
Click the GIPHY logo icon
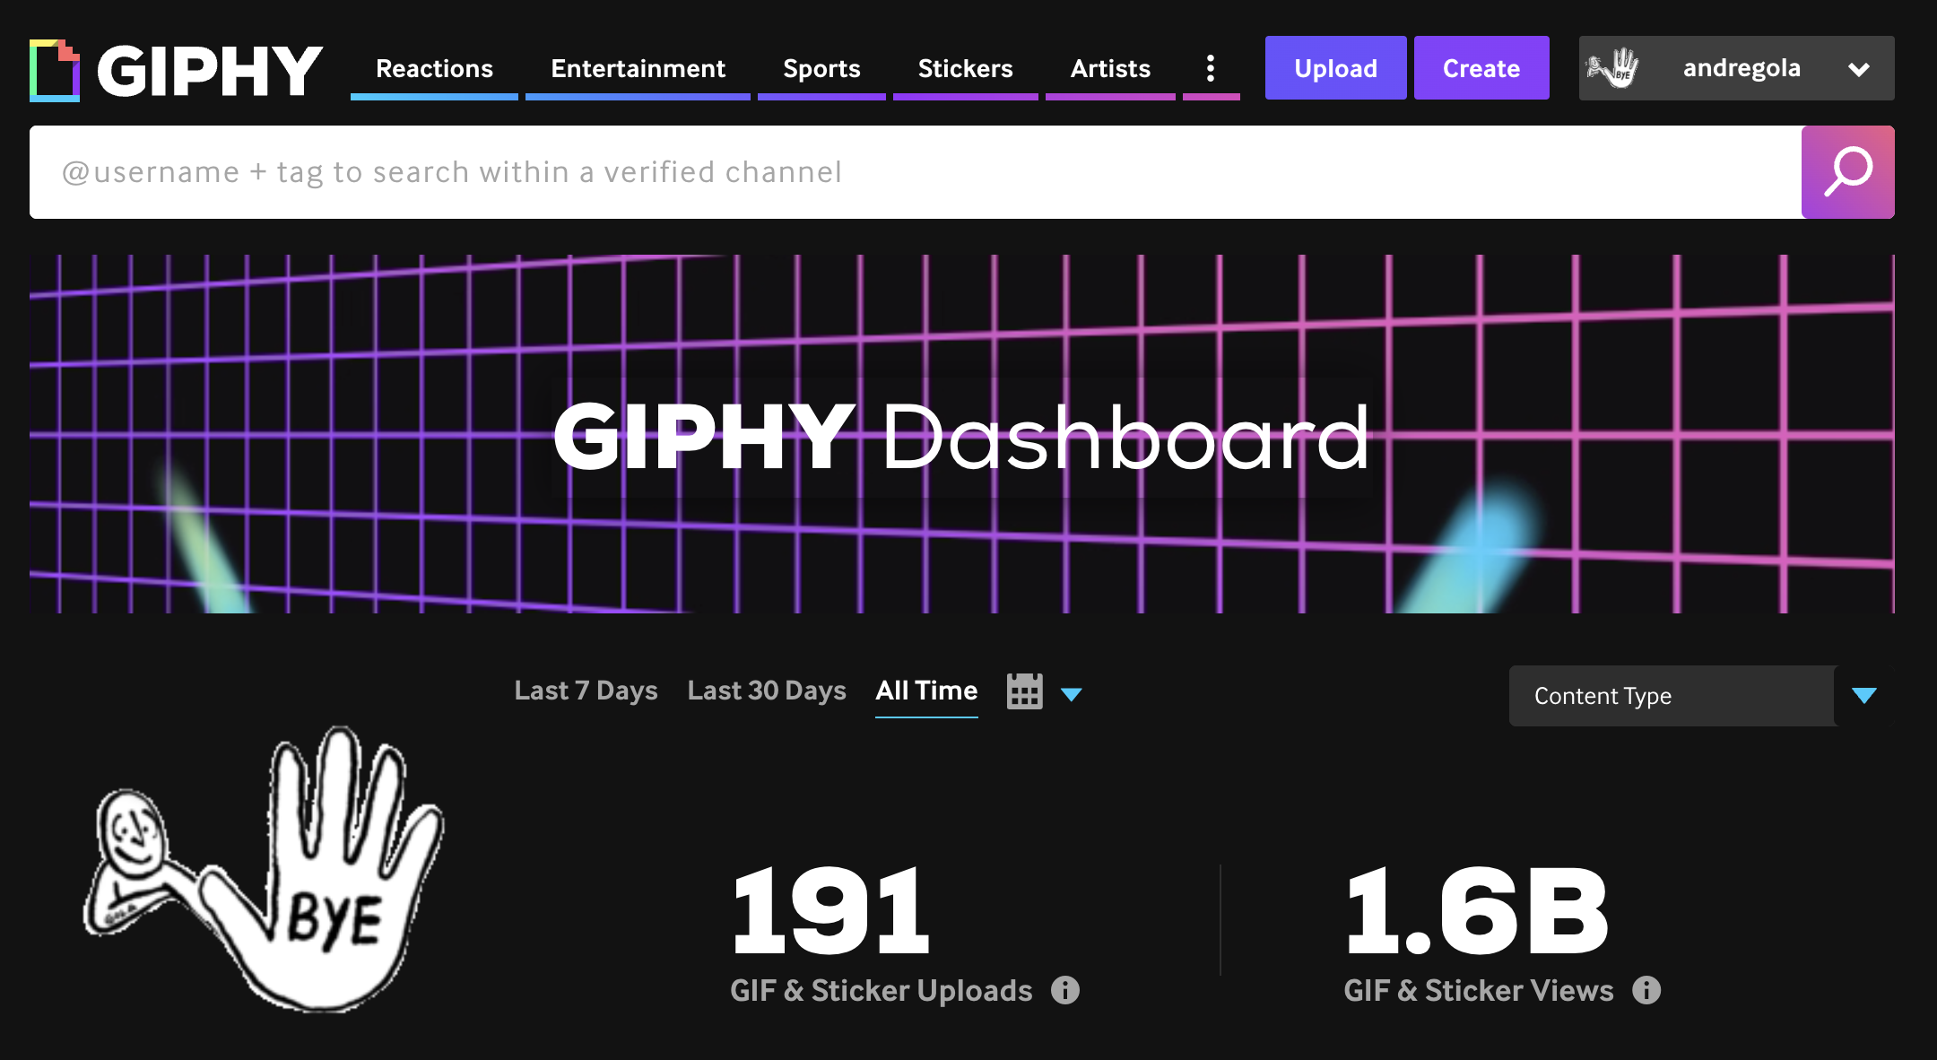[x=55, y=70]
